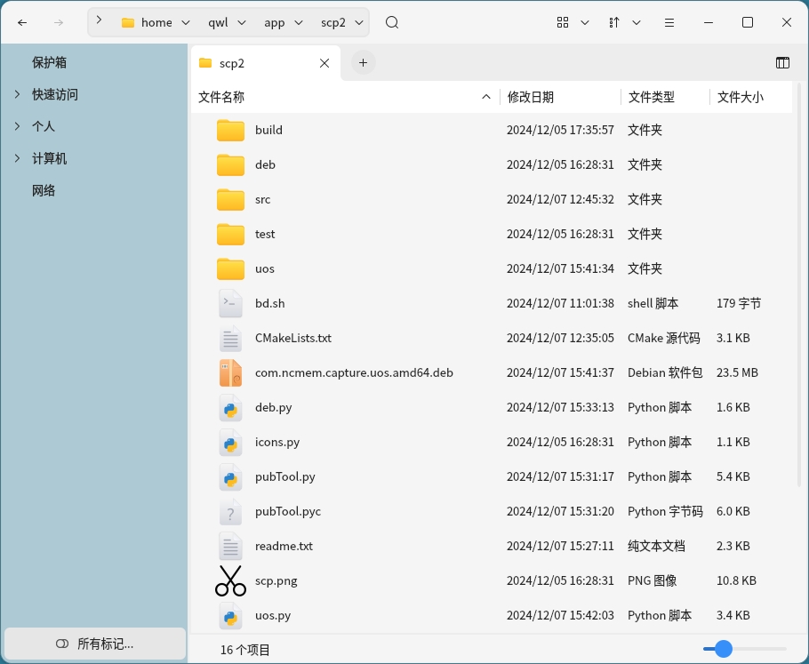The width and height of the screenshot is (809, 664).
Task: Open the hamburger main menu
Action: [669, 22]
